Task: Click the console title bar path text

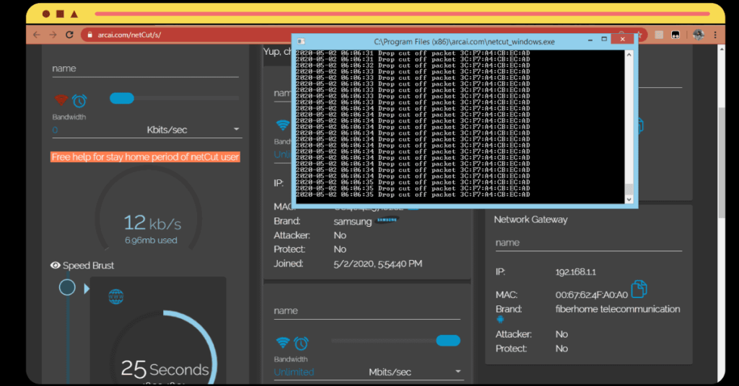Action: [x=464, y=41]
